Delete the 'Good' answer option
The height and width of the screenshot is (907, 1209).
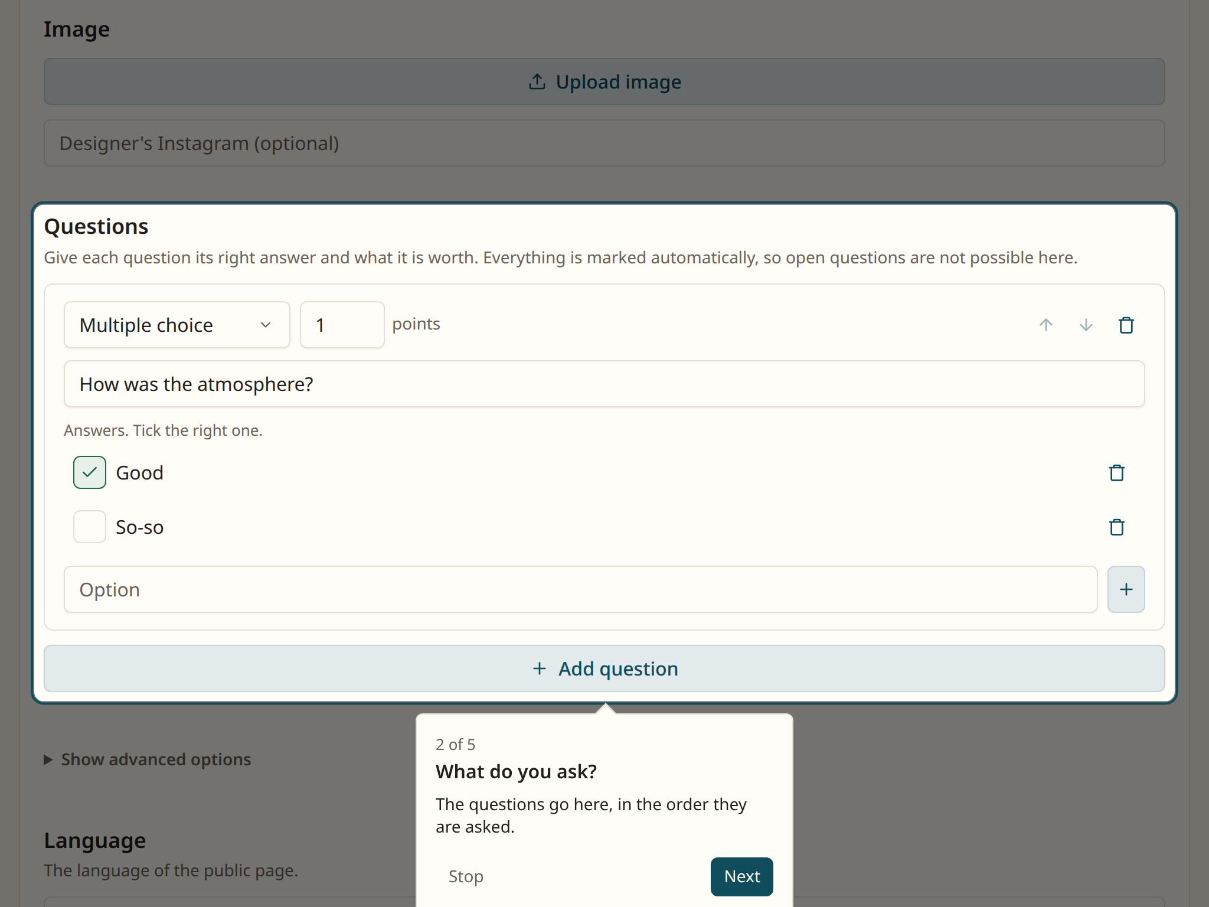click(x=1116, y=472)
